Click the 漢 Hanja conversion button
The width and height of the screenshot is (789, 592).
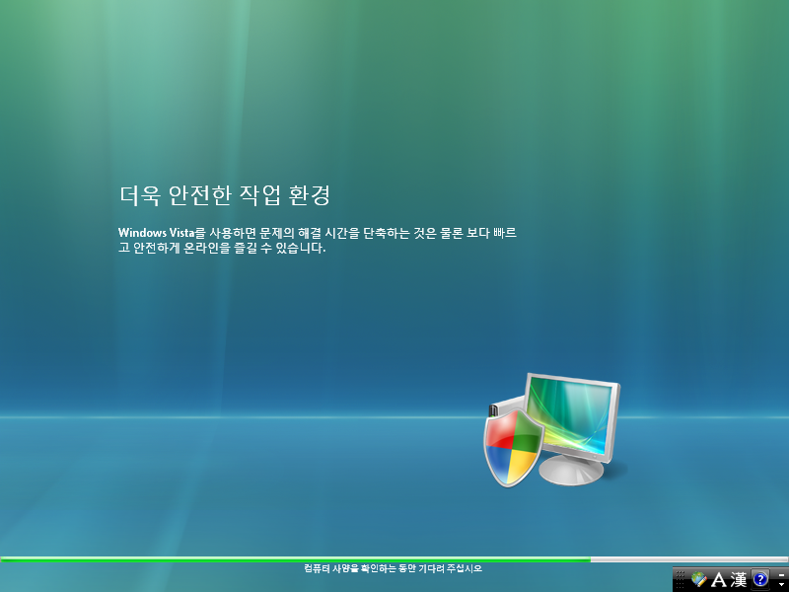(x=739, y=579)
